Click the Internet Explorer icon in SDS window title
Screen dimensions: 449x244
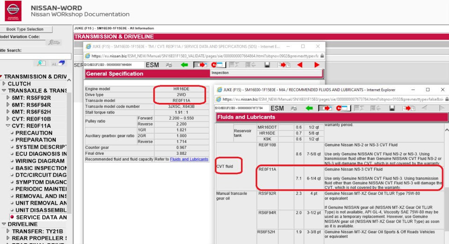(88, 46)
